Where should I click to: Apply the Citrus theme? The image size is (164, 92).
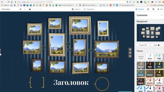[159, 74]
